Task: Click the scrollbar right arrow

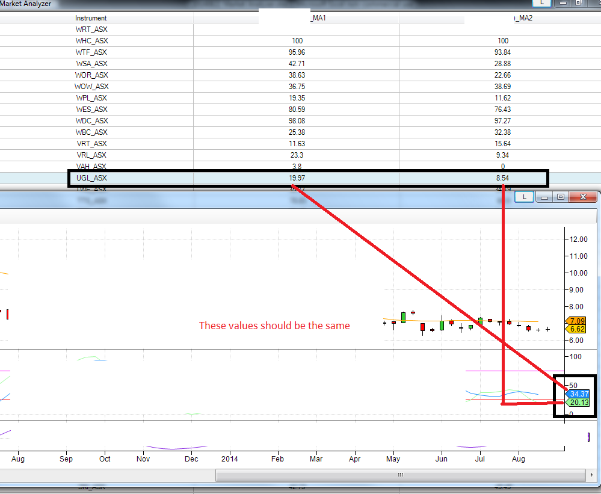Action: pos(591,475)
